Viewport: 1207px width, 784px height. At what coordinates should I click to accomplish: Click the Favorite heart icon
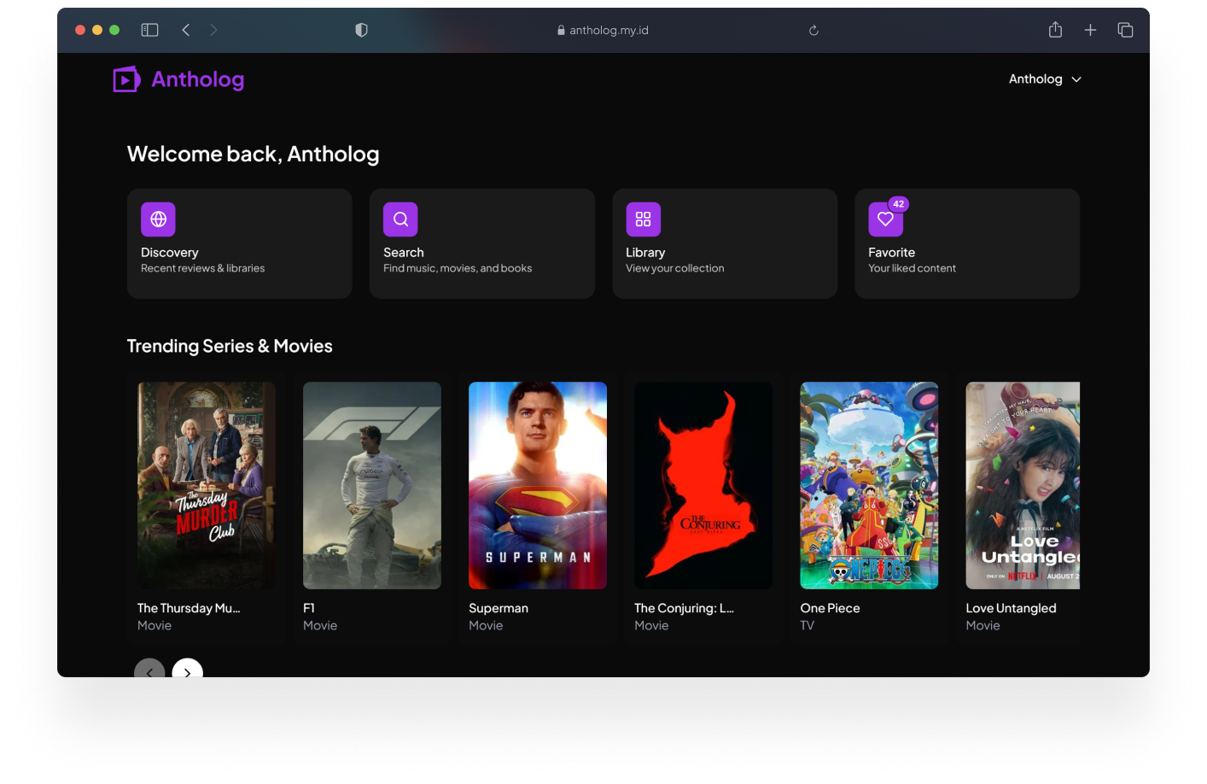[x=885, y=219]
